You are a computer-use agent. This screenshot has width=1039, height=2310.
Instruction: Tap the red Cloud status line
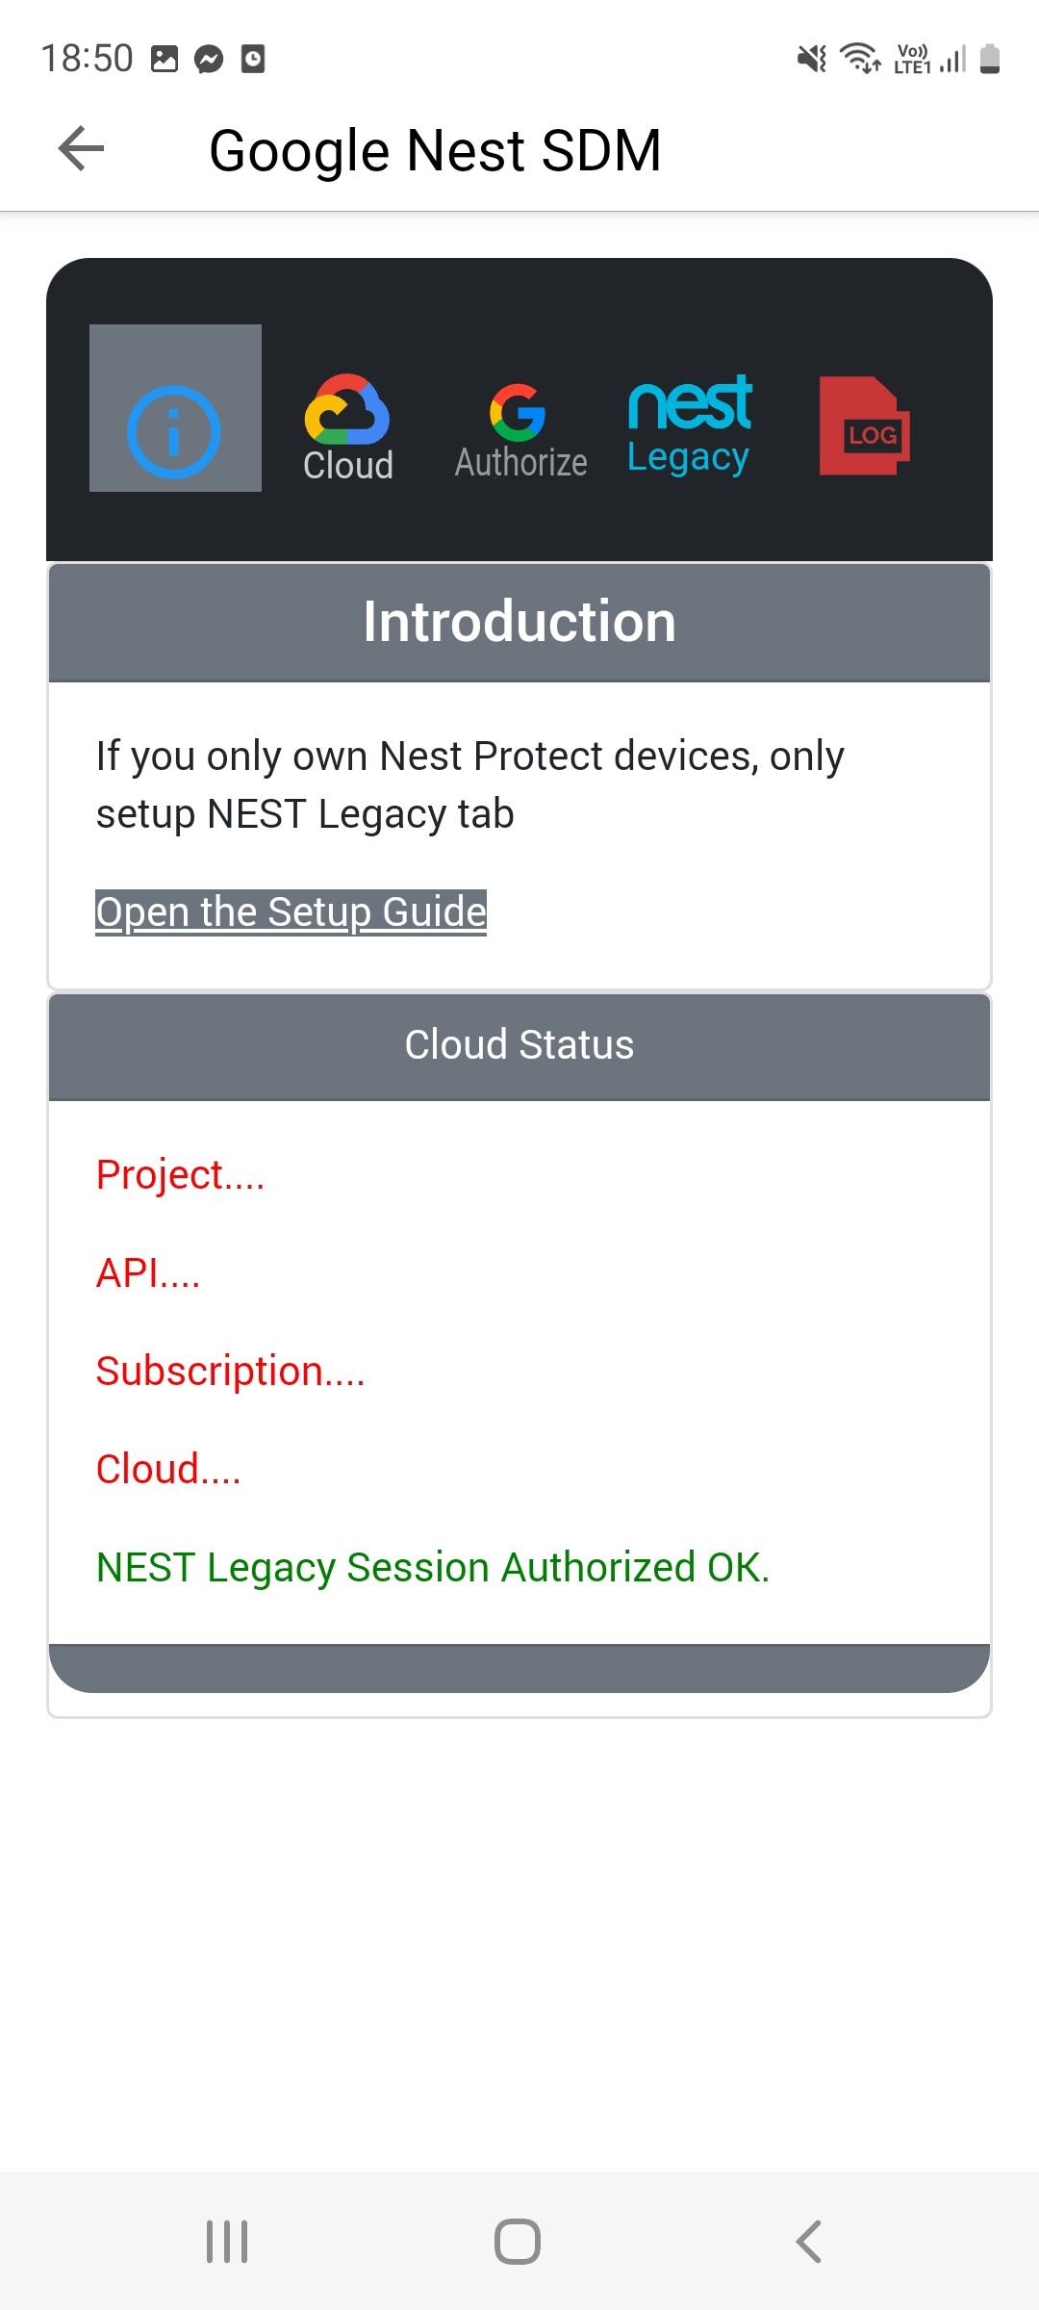pyautogui.click(x=168, y=1470)
